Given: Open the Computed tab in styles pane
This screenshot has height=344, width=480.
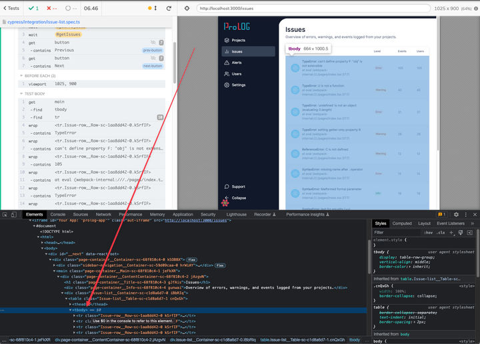Looking at the screenshot, I should (x=402, y=224).
